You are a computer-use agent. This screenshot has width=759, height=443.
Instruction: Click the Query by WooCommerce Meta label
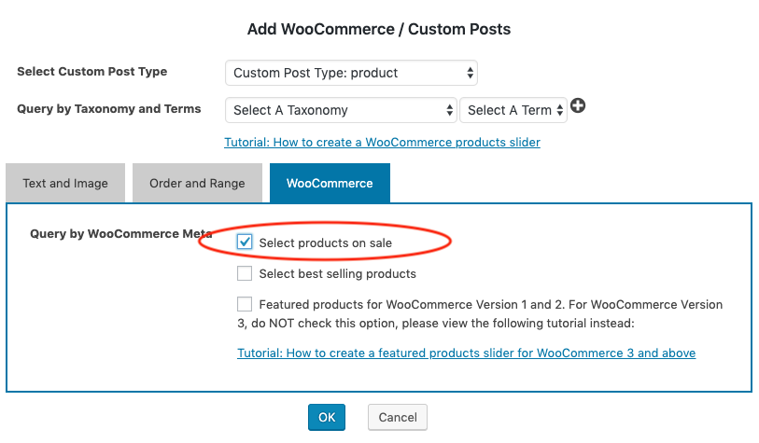click(x=121, y=234)
